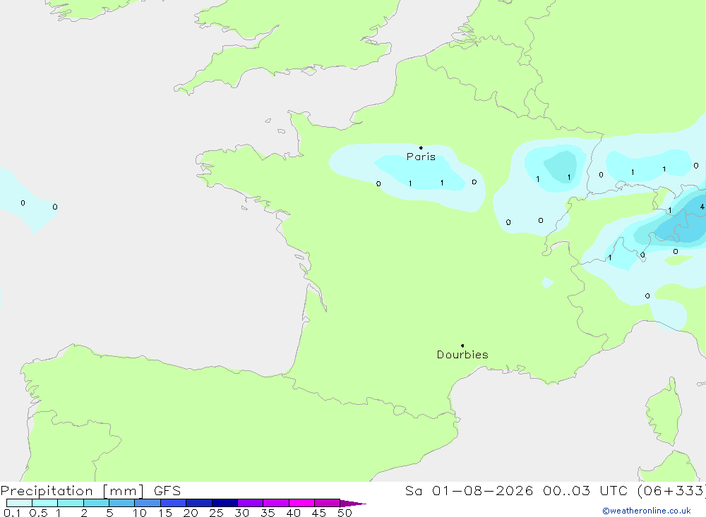Click the legend value 50
Screen dimensions: 706x517
pos(345,513)
